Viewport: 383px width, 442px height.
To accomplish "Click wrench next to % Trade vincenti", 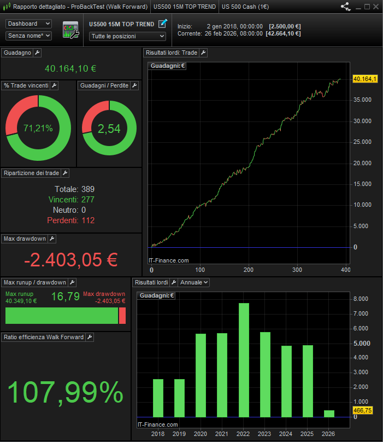I will [54, 86].
